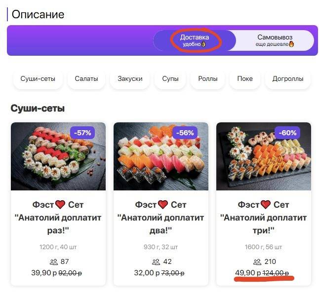319x296 pixels.
Task: Switch to Самовывоз pickup option
Action: pos(275,40)
